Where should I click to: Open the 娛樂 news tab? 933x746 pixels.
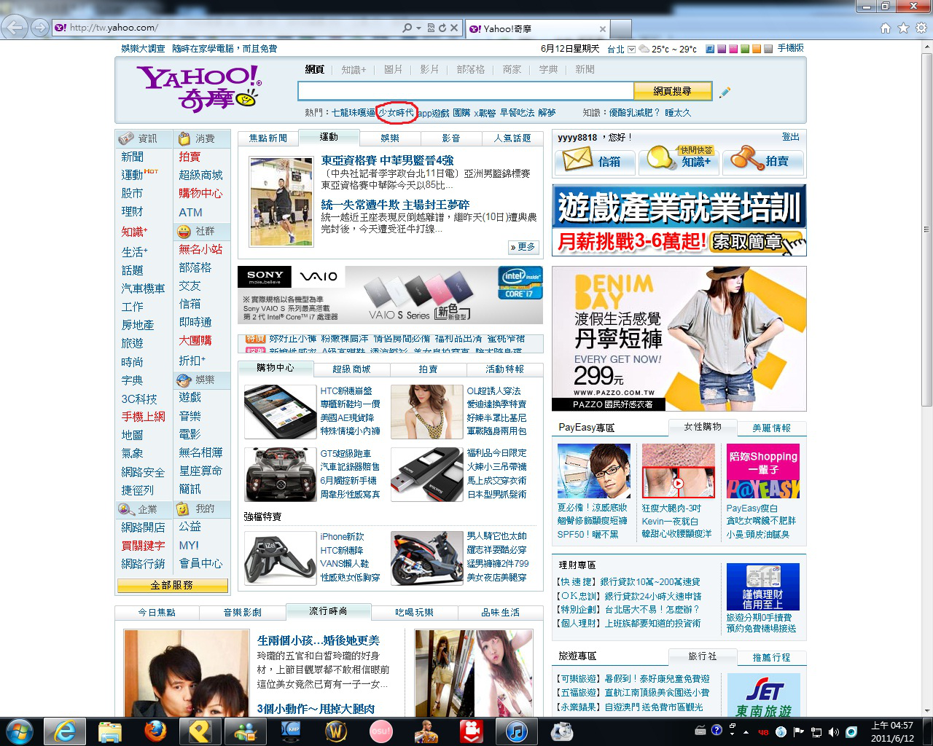pos(390,138)
